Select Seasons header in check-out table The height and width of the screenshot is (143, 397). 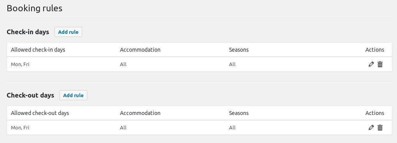point(239,113)
